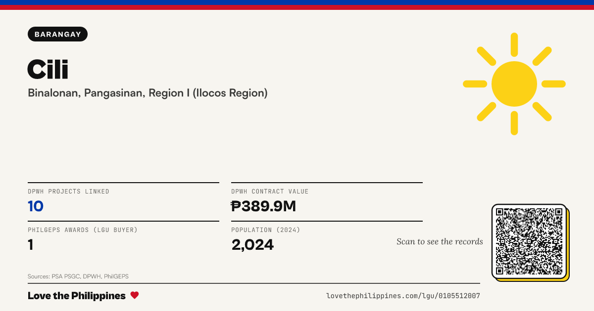Click the red heart icon
594x311 pixels.
135,295
